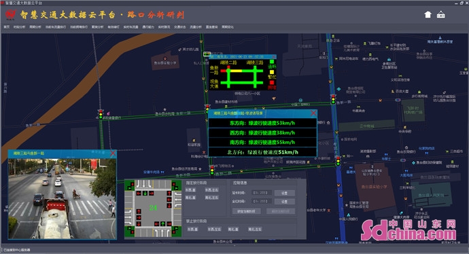
Task: Click the live intersection camera image
Action: 63,199
